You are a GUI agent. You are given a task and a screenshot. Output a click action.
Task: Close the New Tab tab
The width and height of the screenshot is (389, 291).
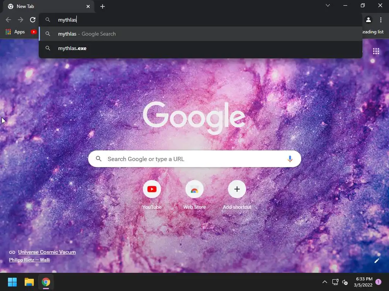[x=88, y=6]
